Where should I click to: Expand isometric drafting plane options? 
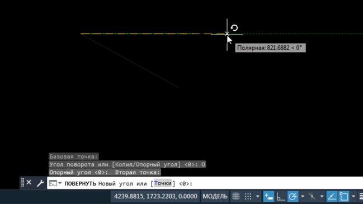coord(322,196)
